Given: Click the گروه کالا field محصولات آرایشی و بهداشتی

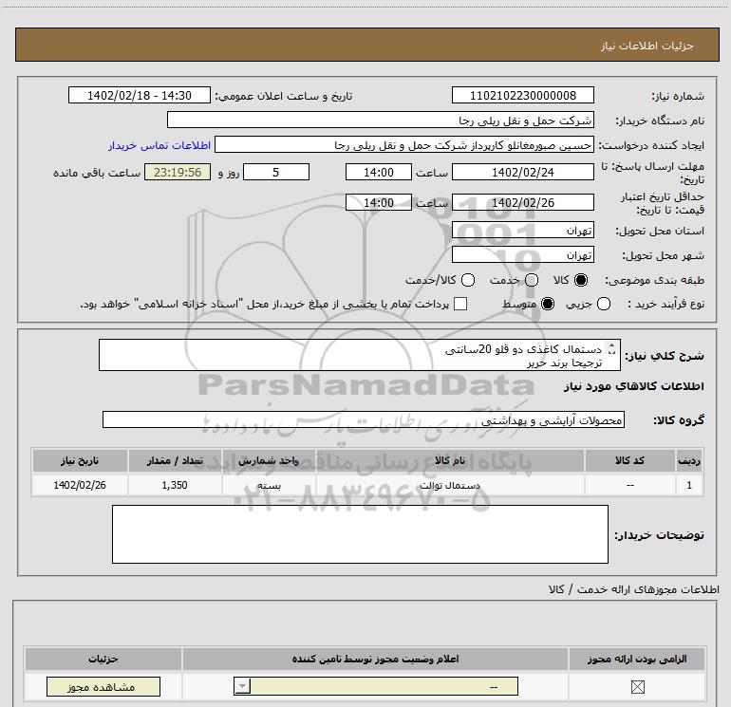Looking at the screenshot, I should tap(364, 419).
